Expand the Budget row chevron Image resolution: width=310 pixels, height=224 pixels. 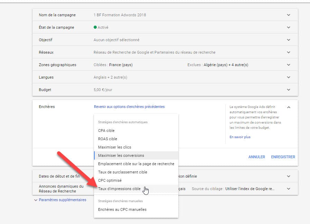click(x=289, y=90)
